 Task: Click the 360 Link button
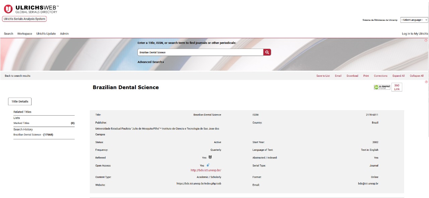(397, 87)
